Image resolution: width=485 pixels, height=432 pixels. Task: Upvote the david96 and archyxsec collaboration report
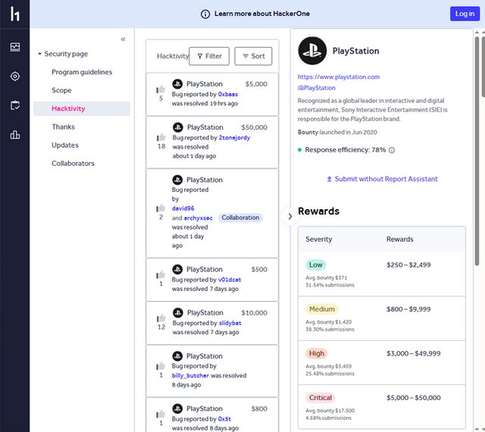161,208
